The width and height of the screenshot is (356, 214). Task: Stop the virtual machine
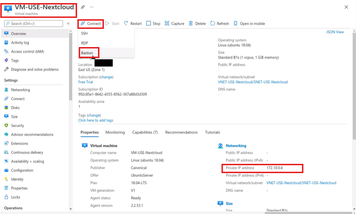click(153, 24)
